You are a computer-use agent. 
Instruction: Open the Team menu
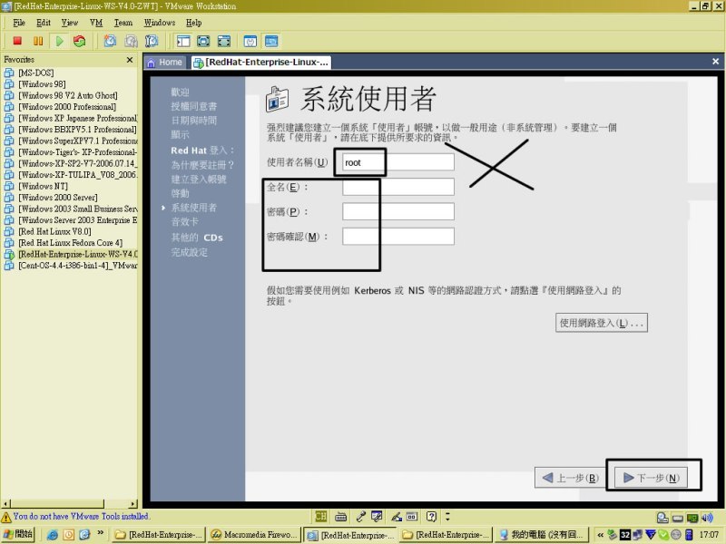pos(123,23)
